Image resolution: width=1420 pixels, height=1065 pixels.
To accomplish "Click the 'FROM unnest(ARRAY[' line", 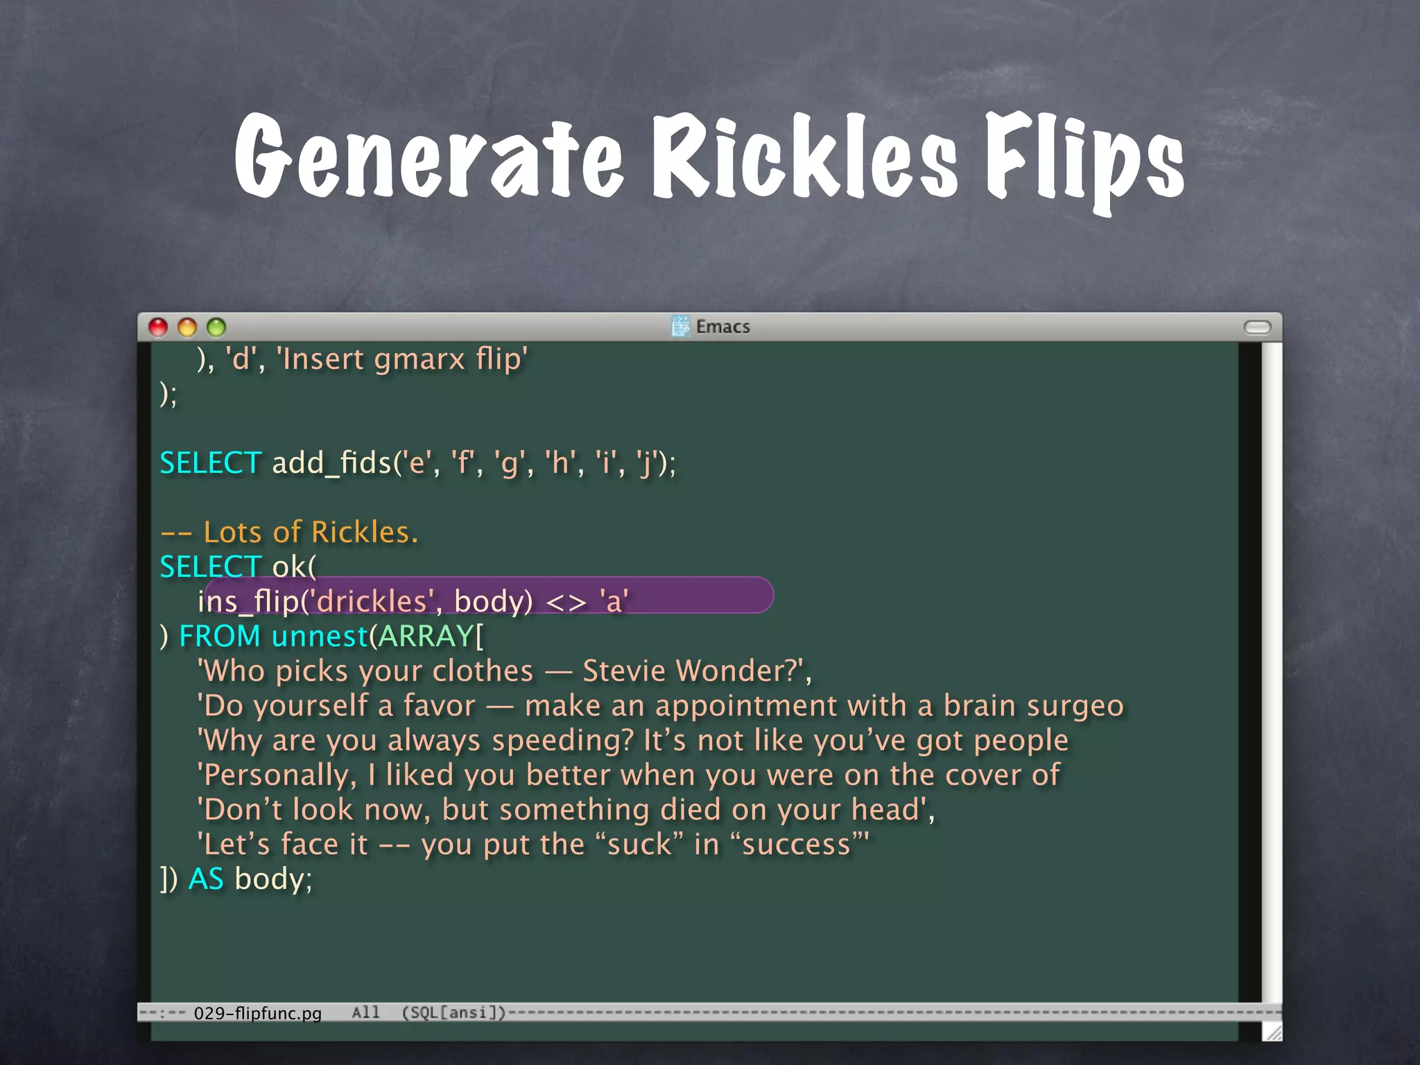I will (x=322, y=636).
